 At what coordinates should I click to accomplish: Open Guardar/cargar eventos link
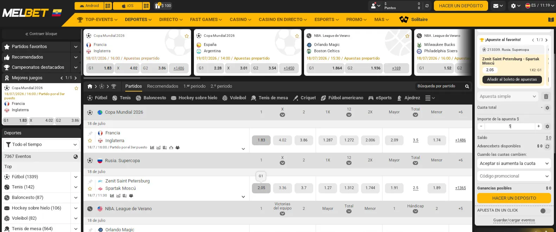(514, 220)
